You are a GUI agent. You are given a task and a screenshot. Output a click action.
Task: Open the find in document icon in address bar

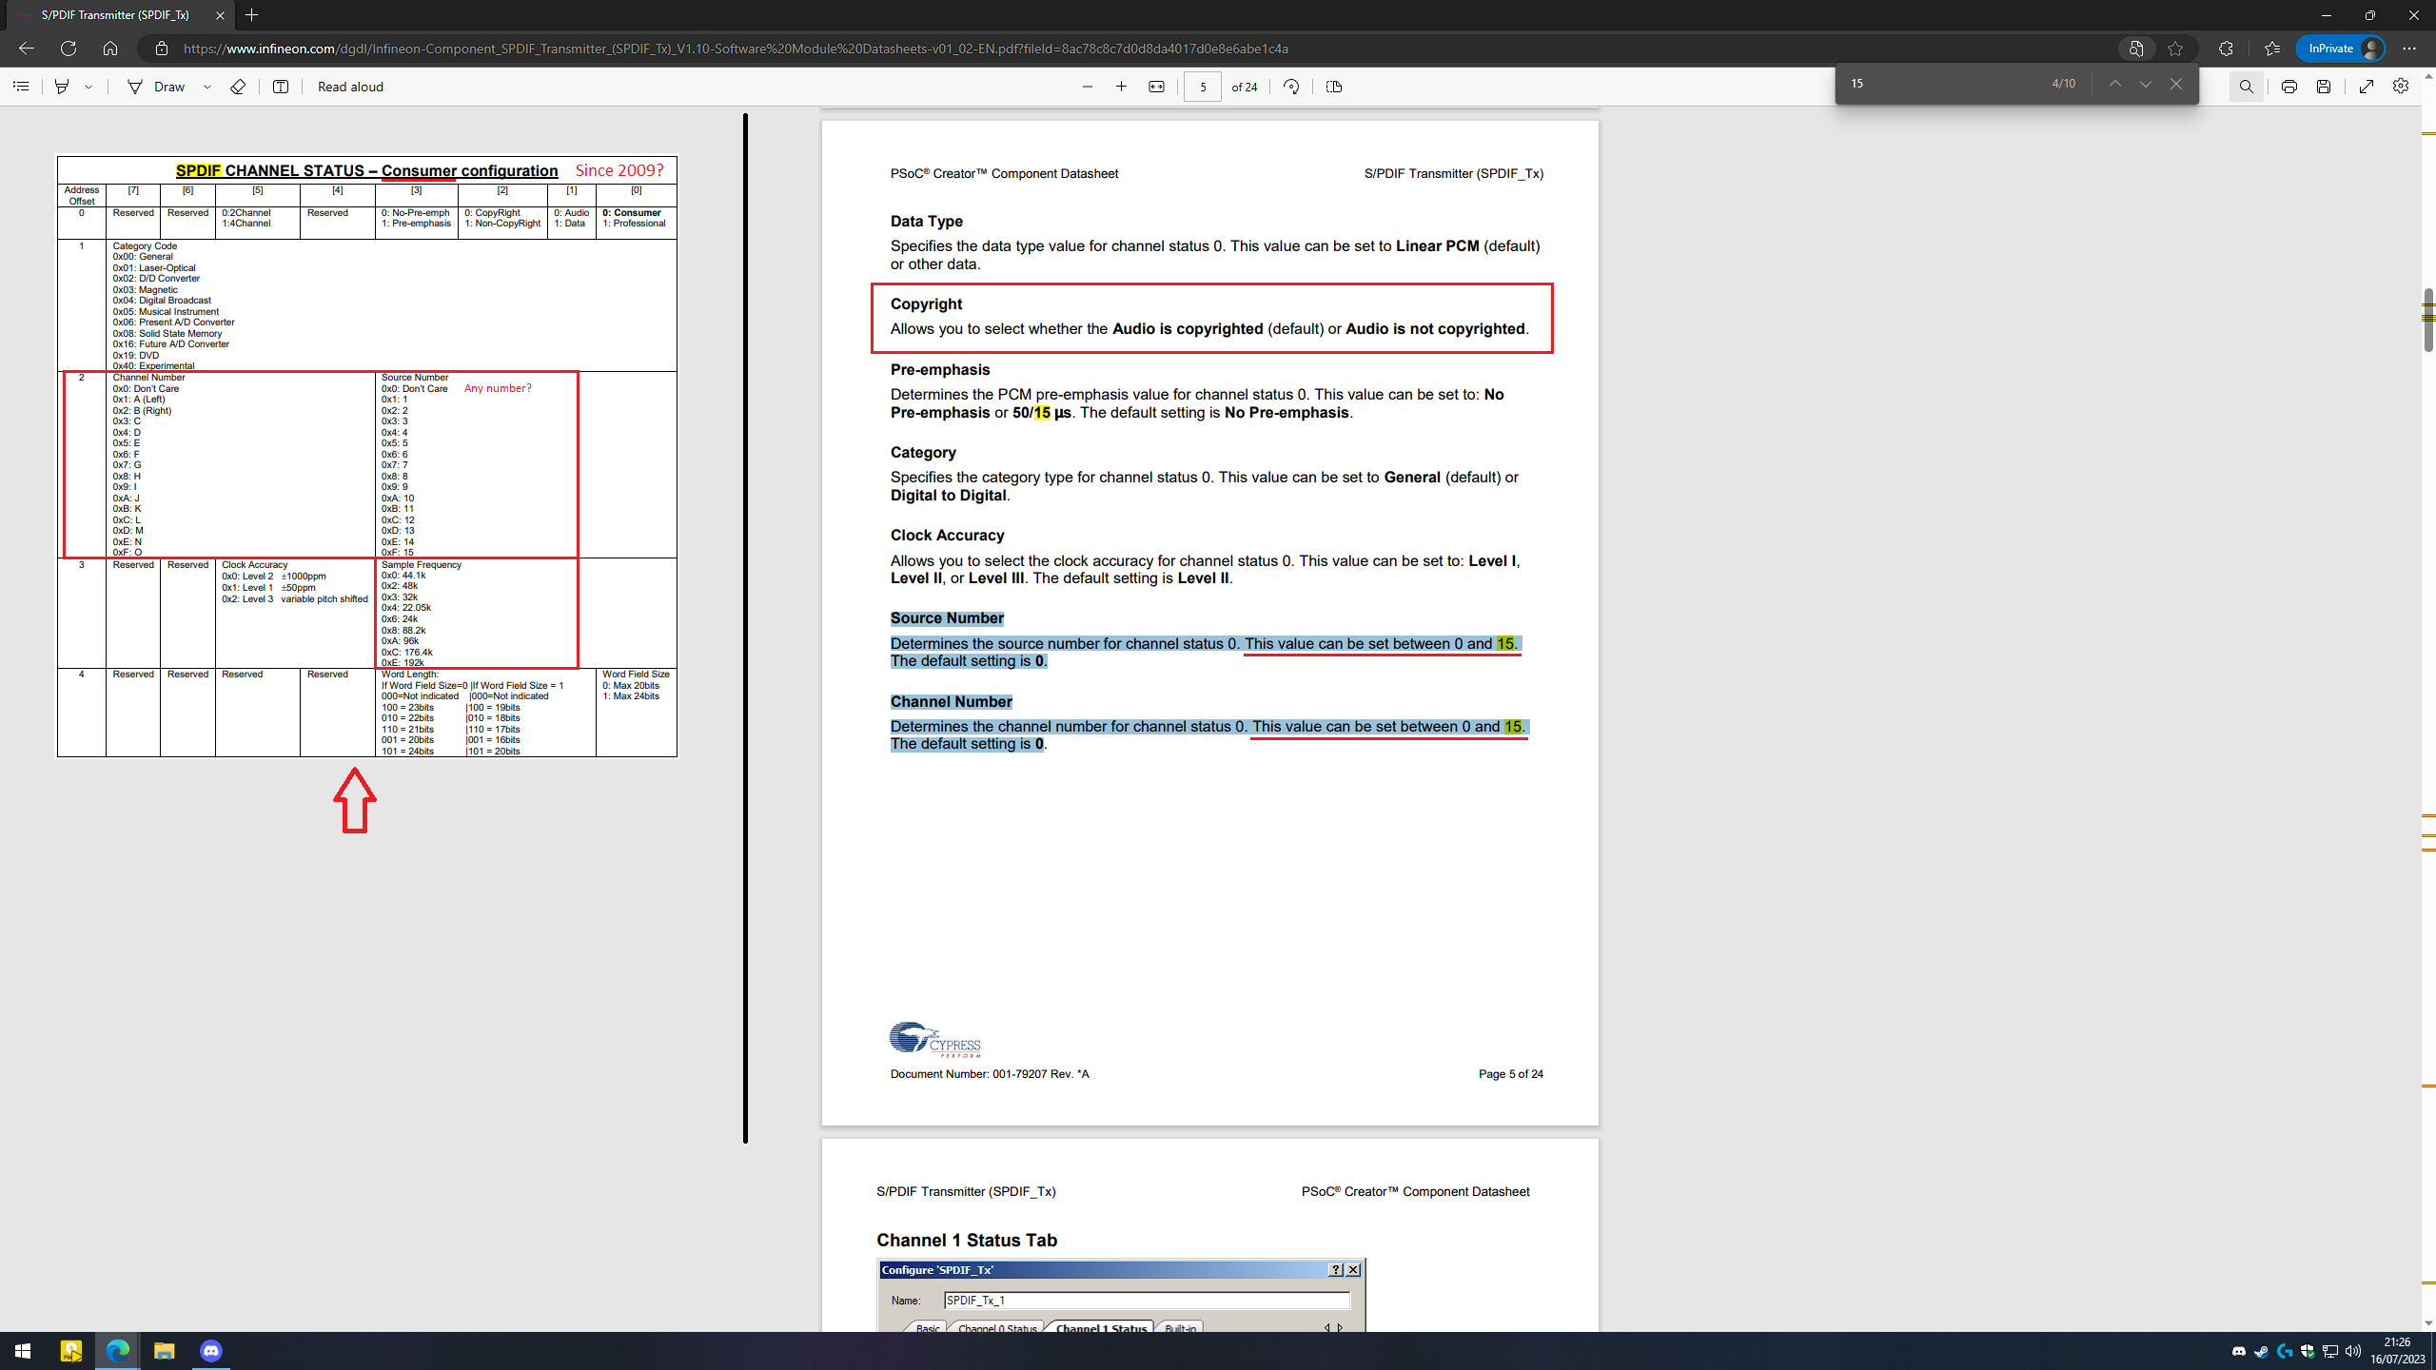pos(2136,49)
